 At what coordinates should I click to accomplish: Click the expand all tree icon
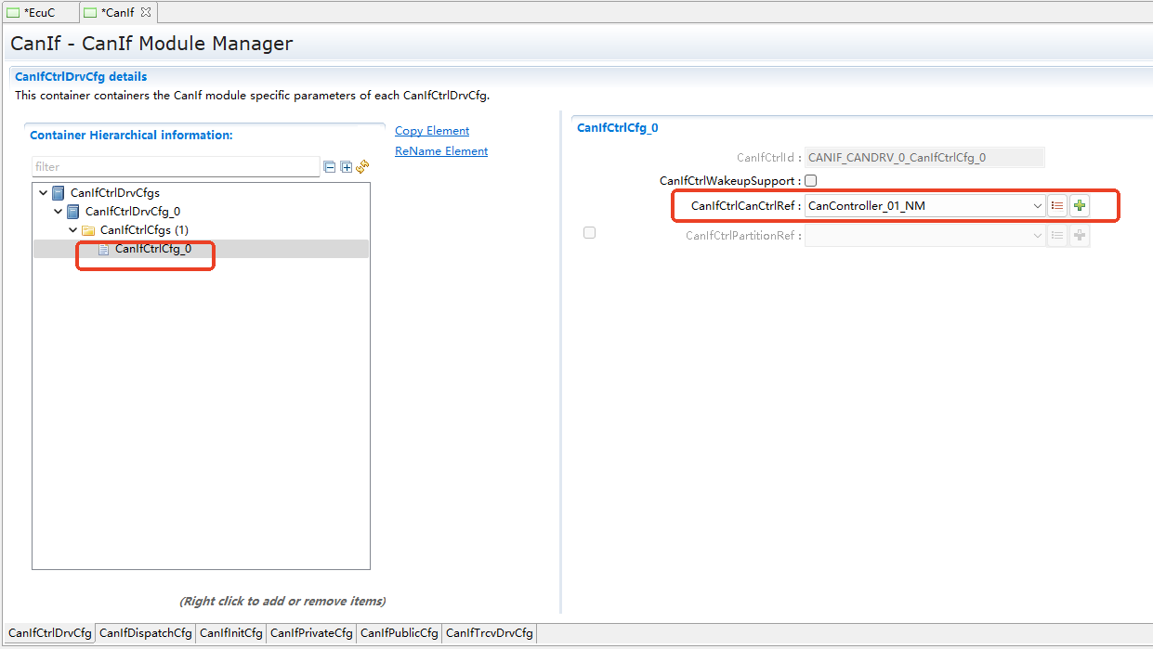pyautogui.click(x=346, y=167)
